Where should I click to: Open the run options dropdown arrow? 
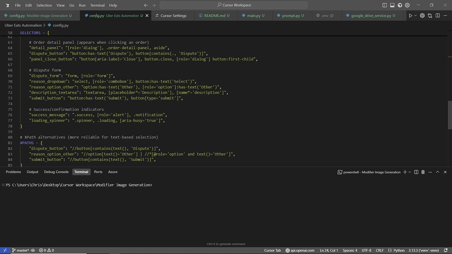415,16
